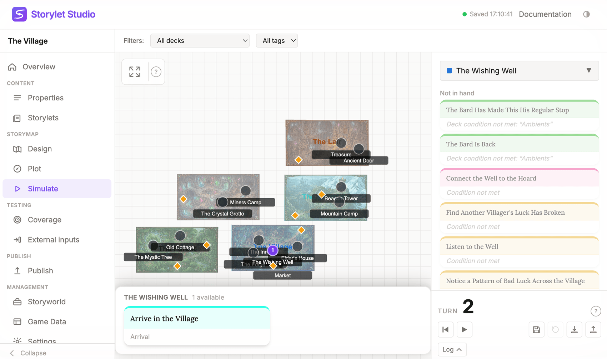Screen dimensions: 607x359
Task: Open Notice a Pattern of Bad Luck card
Action: coord(519,280)
